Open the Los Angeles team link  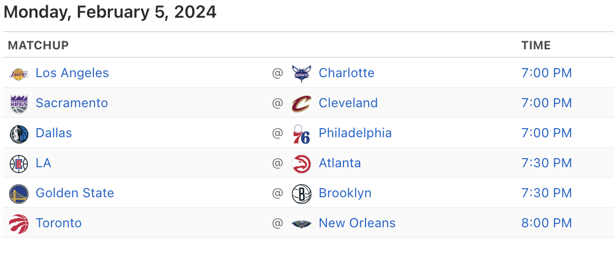click(72, 73)
